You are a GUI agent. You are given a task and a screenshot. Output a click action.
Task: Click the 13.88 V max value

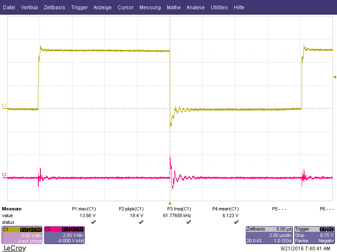pyautogui.click(x=88, y=215)
